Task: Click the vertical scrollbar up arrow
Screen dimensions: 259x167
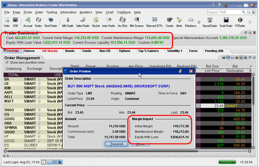Action: pos(253,75)
